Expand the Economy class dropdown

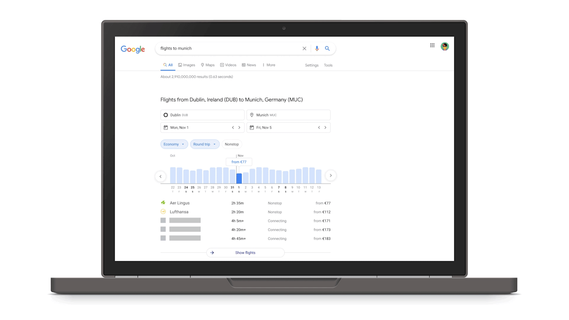pos(174,144)
